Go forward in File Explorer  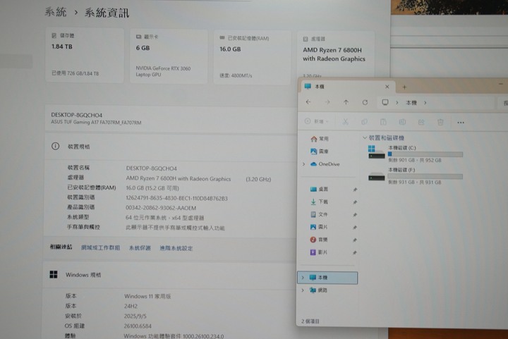[x=327, y=102]
